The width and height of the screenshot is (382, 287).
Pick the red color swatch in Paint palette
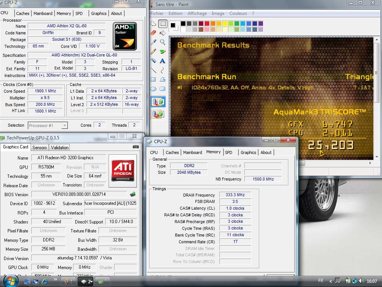pyautogui.click(x=207, y=24)
